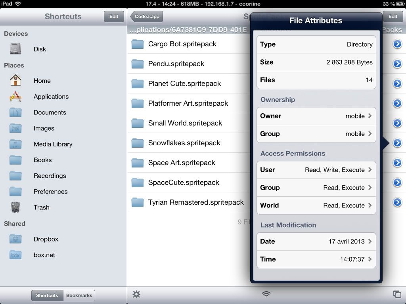406x304 pixels.
Task: Select the Size 2 863 288 Bytes row
Action: 316,62
